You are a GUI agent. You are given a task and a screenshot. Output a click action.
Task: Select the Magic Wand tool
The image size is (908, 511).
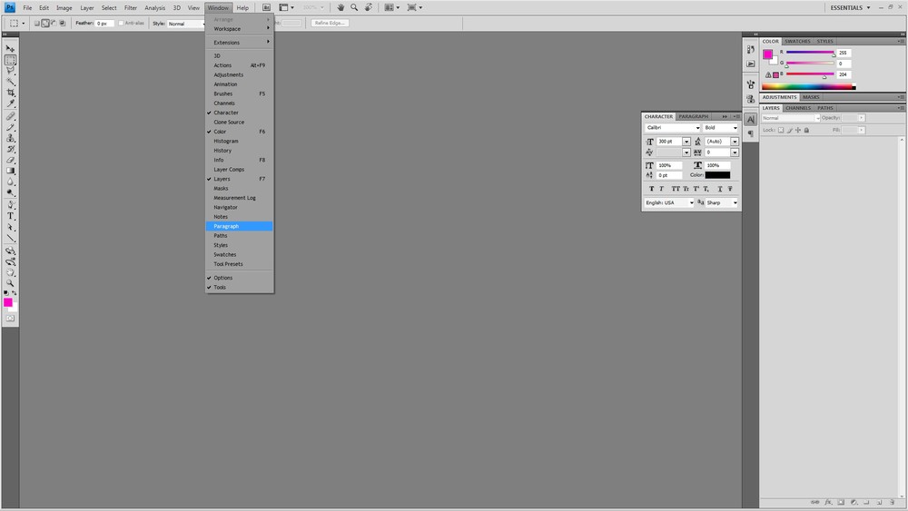click(x=10, y=82)
